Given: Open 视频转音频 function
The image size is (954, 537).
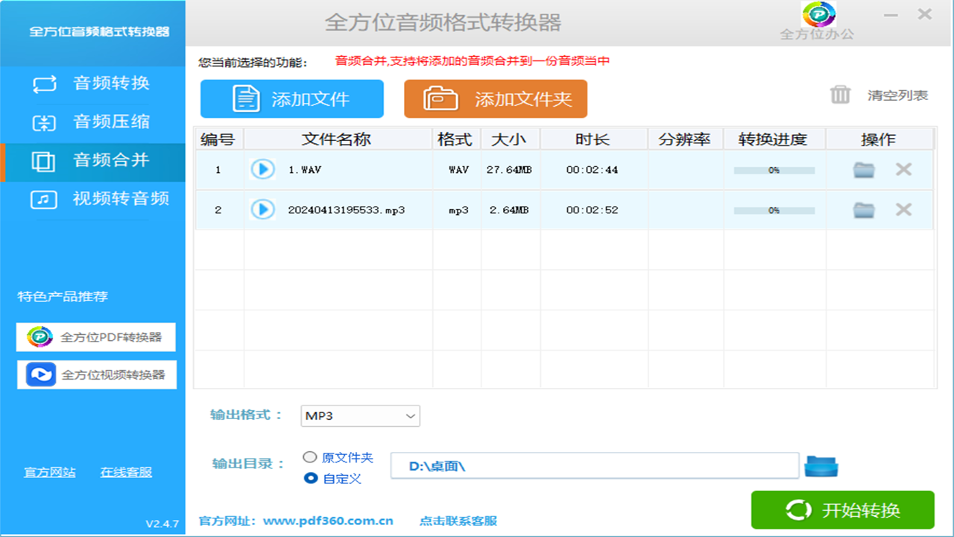Looking at the screenshot, I should tap(92, 199).
